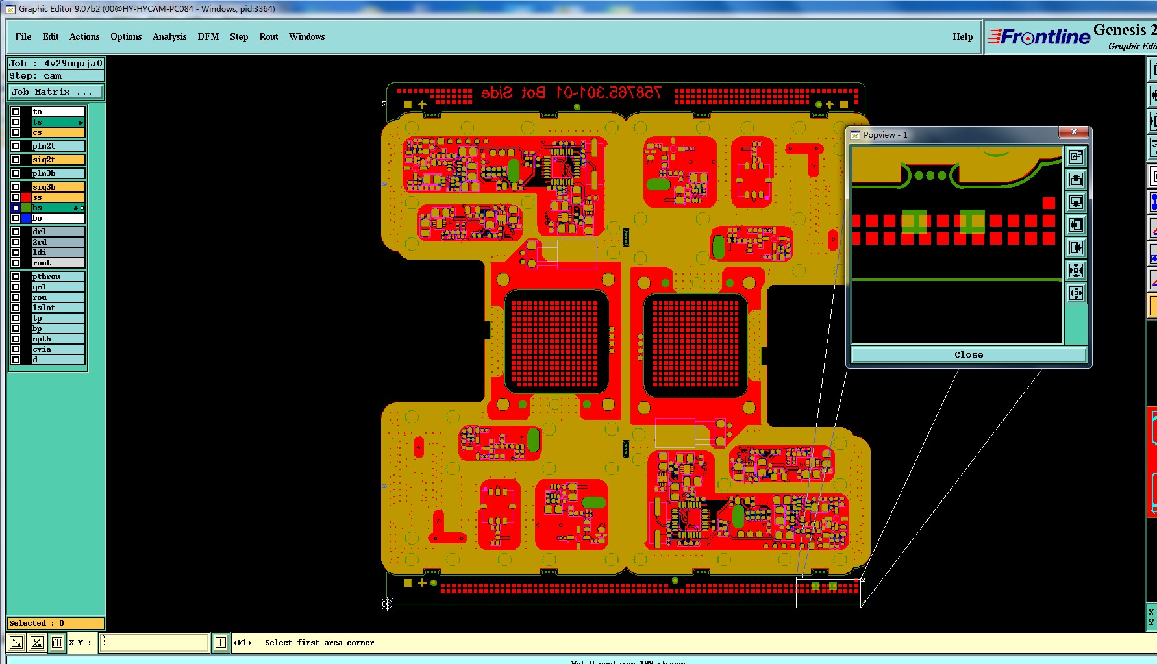Click the pan up icon in Popview
1157x664 pixels.
click(1076, 179)
